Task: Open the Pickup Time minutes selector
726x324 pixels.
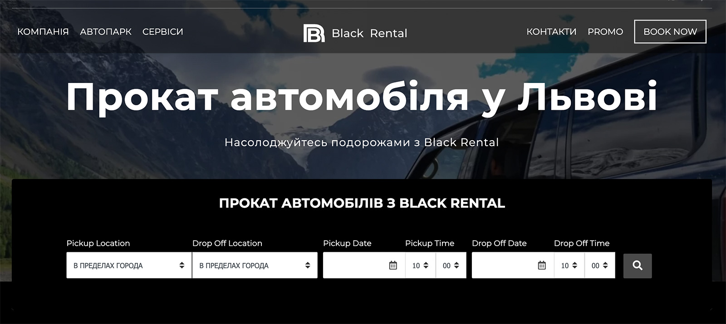Action: click(451, 265)
